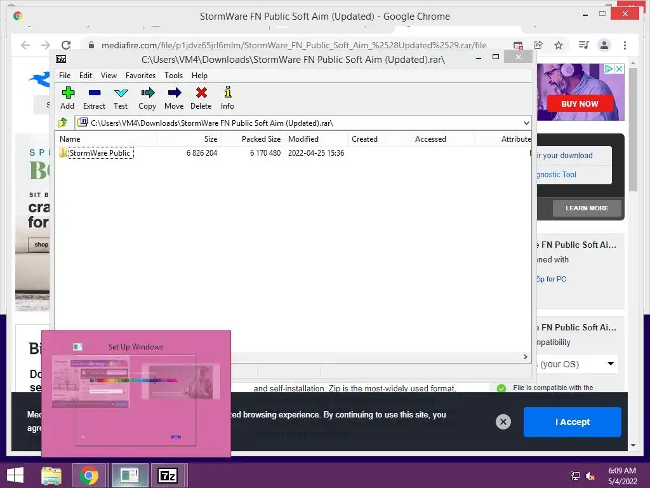Open the View menu in 7-Zip

pos(109,76)
